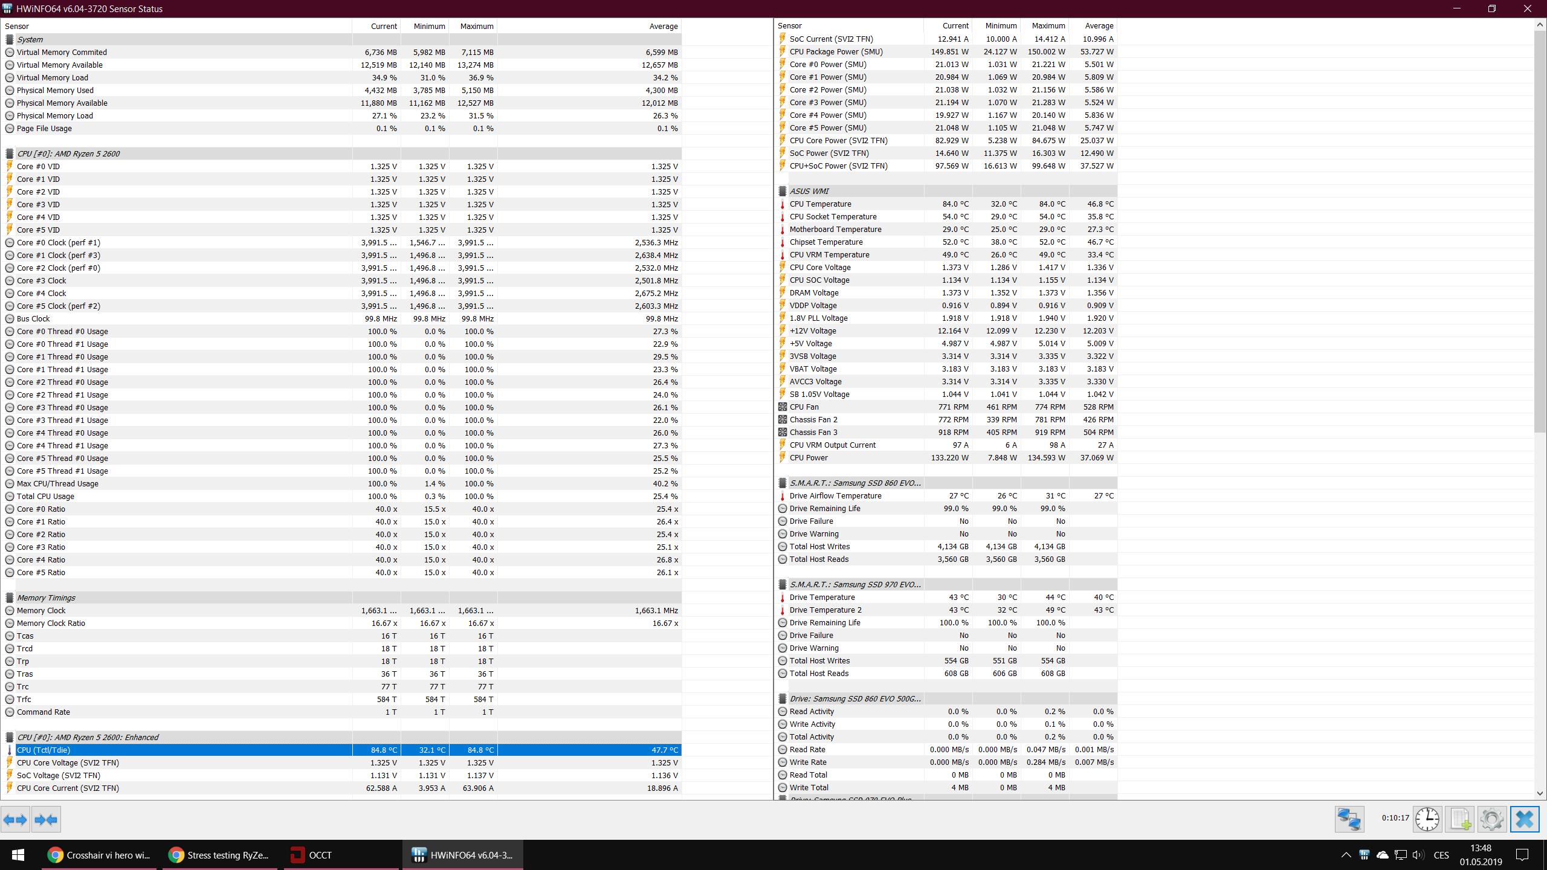Reset the timer with the clock icon
1547x870 pixels.
click(x=1427, y=819)
